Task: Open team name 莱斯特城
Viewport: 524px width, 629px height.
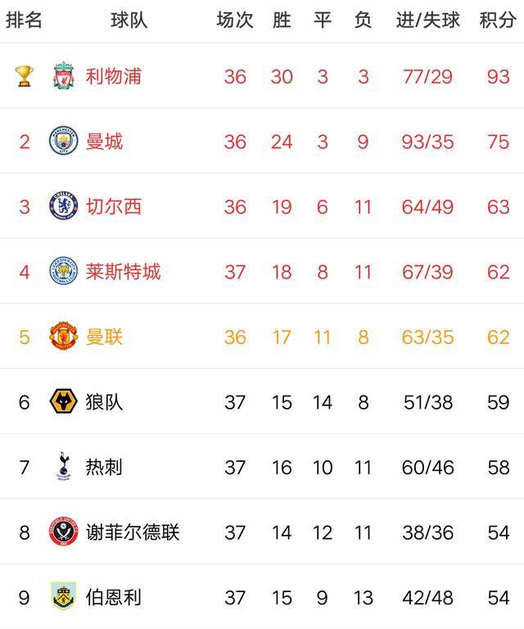Action: (x=123, y=271)
